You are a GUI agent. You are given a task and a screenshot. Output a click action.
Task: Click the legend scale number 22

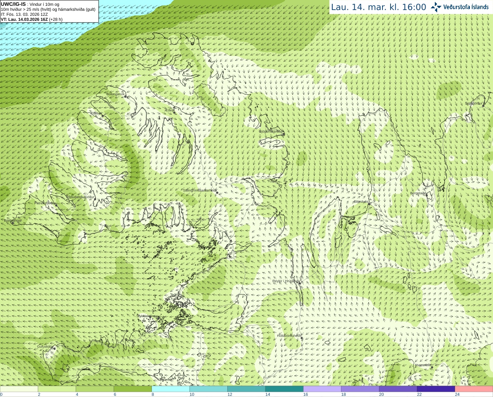pos(419,394)
